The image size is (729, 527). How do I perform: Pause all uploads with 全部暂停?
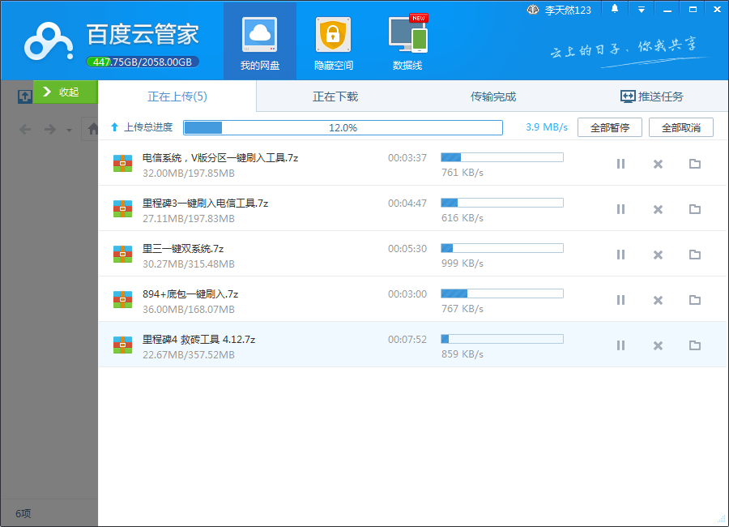coord(609,127)
